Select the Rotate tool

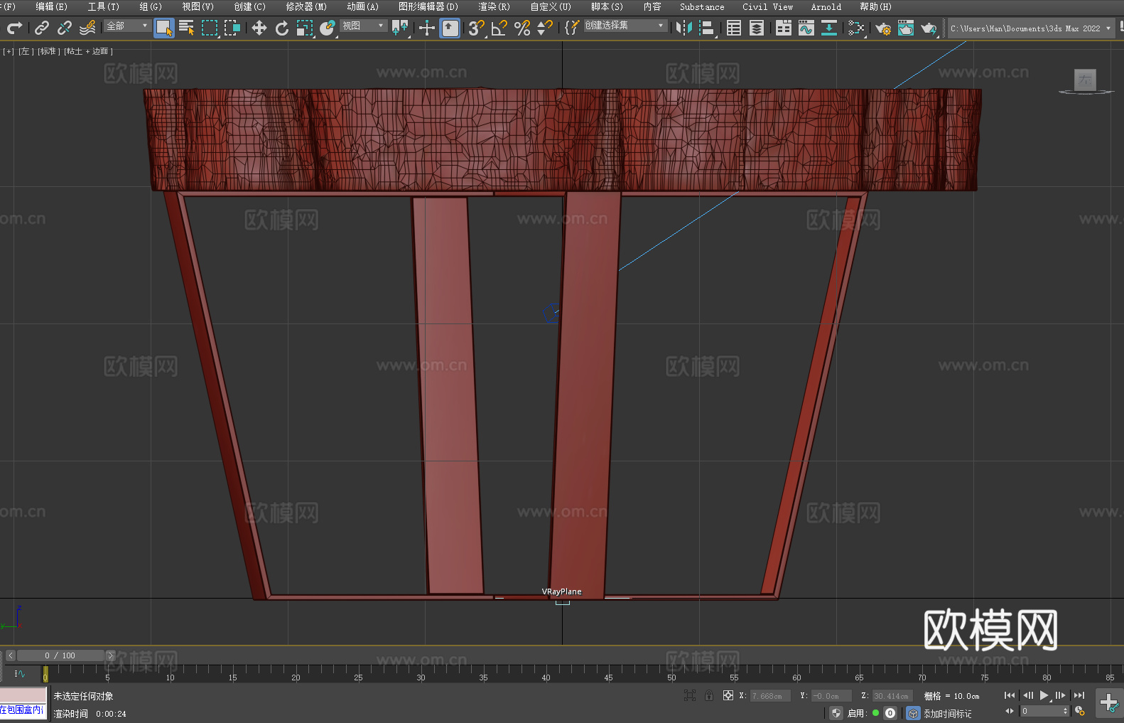tap(282, 28)
